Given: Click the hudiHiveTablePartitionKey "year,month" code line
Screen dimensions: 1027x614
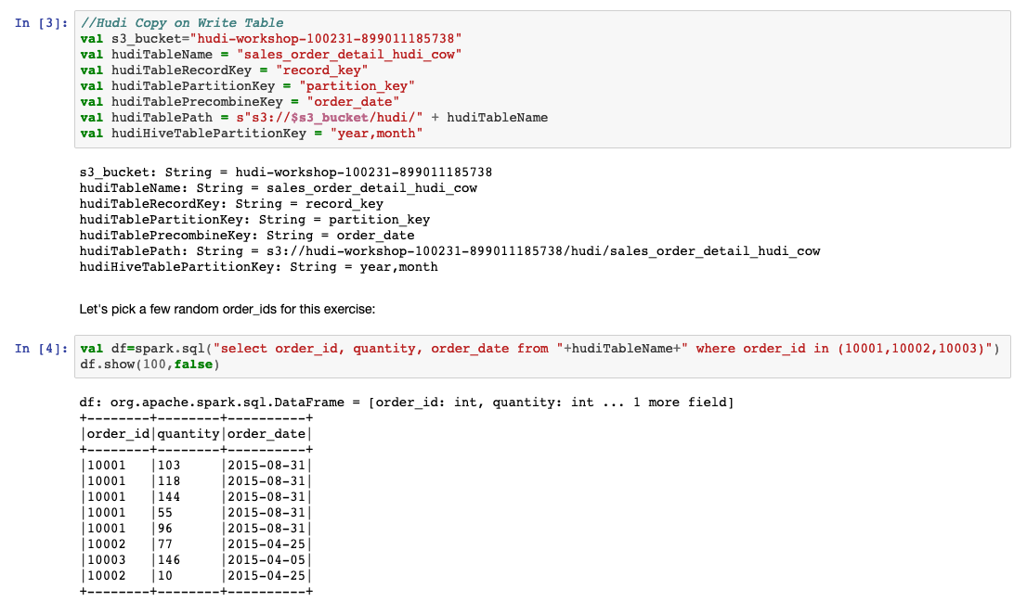Looking at the screenshot, I should click(x=252, y=134).
